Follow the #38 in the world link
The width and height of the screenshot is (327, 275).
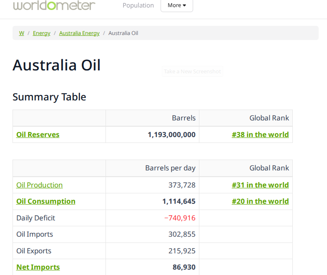pyautogui.click(x=260, y=135)
